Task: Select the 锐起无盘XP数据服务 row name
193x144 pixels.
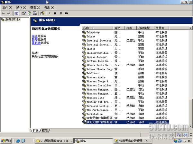Action: point(99,122)
